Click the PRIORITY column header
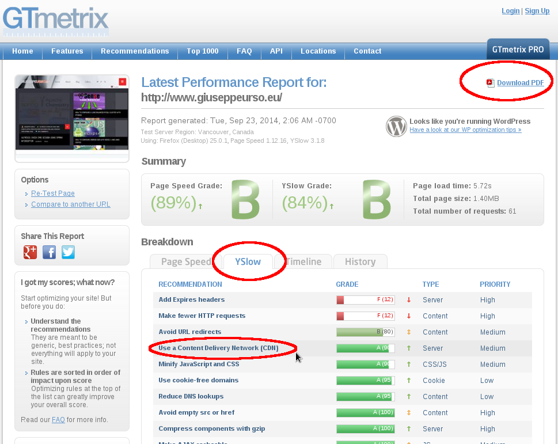The width and height of the screenshot is (558, 444). point(495,284)
